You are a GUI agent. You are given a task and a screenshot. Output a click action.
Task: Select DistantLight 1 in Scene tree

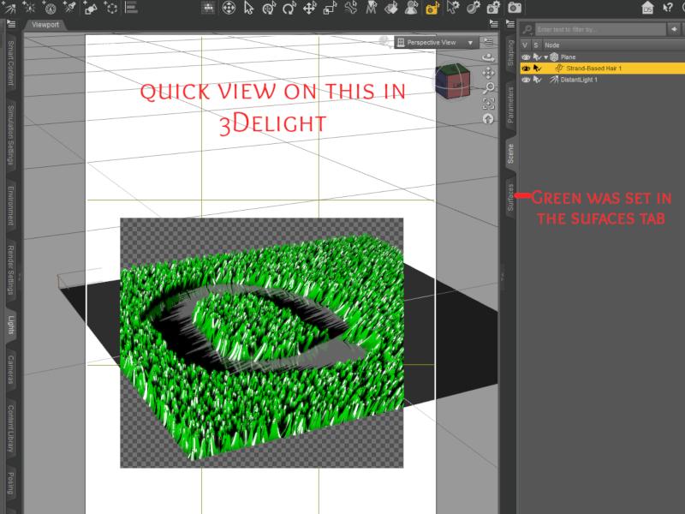579,80
